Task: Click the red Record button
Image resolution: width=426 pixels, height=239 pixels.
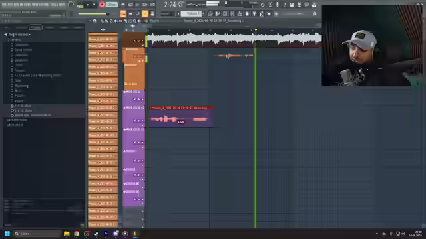Action: pos(102,5)
